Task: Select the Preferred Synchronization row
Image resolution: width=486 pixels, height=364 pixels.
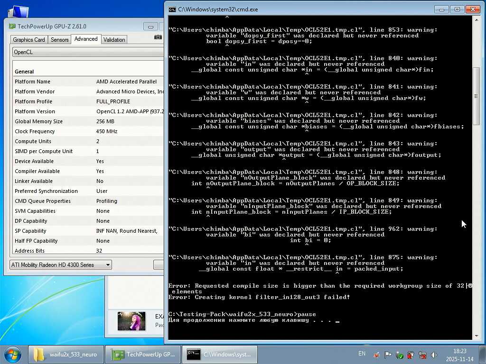Action: [89, 191]
